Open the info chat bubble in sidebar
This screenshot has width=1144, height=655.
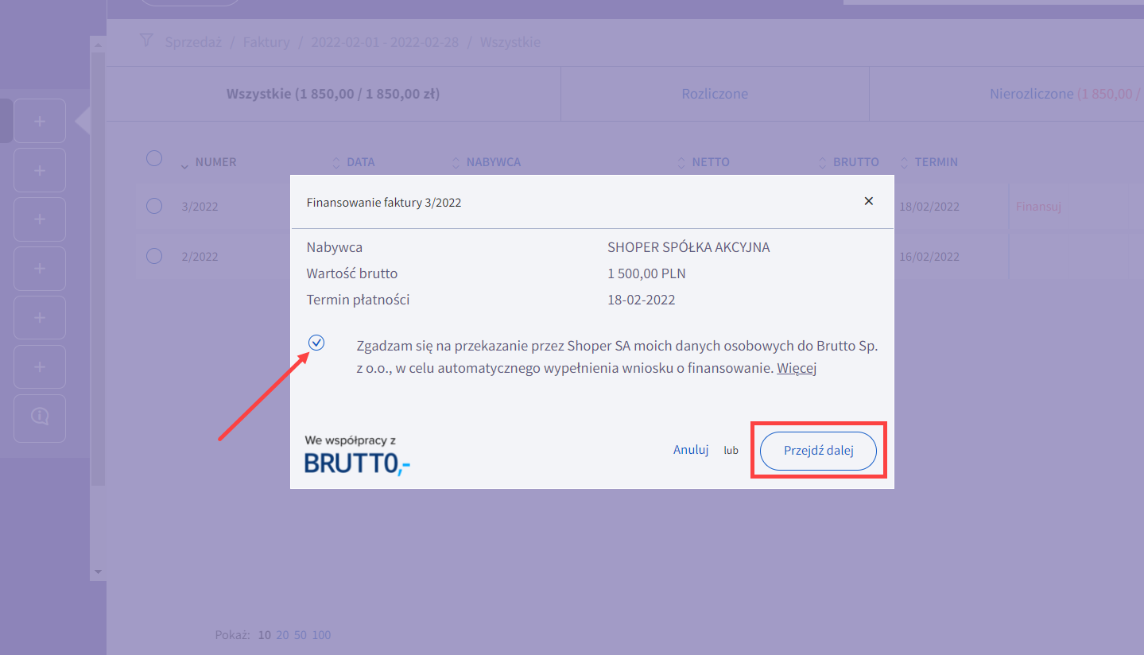pyautogui.click(x=40, y=417)
